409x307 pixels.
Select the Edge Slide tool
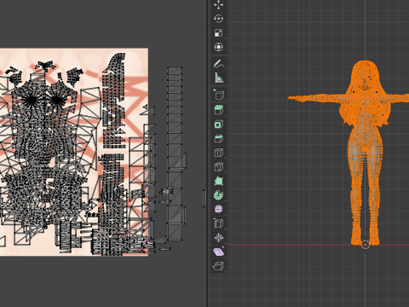tap(218, 223)
